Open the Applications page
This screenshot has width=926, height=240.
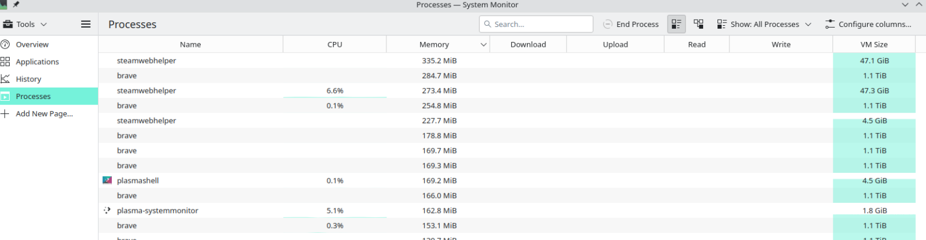pyautogui.click(x=49, y=62)
